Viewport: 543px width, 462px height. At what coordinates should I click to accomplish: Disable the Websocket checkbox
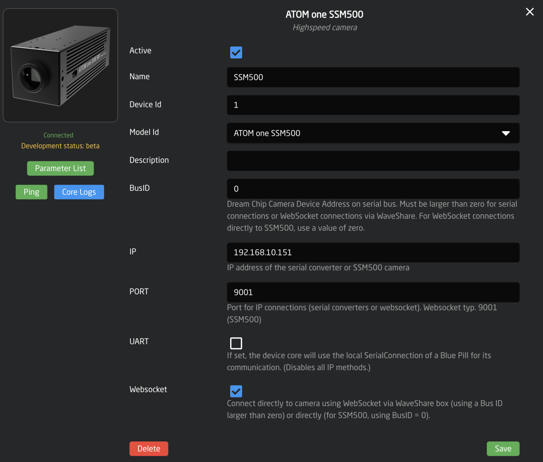(x=236, y=391)
